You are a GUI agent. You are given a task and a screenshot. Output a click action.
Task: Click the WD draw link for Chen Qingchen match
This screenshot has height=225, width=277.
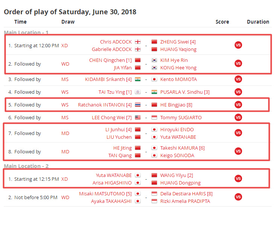click(x=65, y=64)
